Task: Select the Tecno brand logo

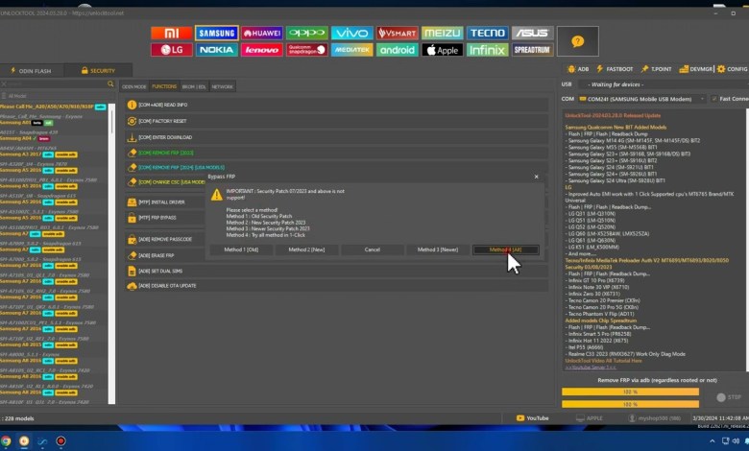Action: pyautogui.click(x=487, y=33)
